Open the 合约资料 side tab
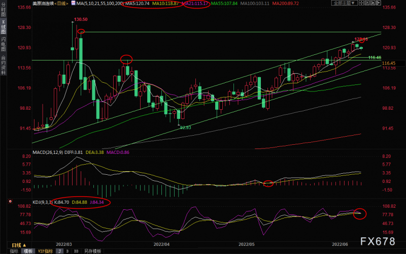Screen dimensions: 406x254 click(3, 65)
